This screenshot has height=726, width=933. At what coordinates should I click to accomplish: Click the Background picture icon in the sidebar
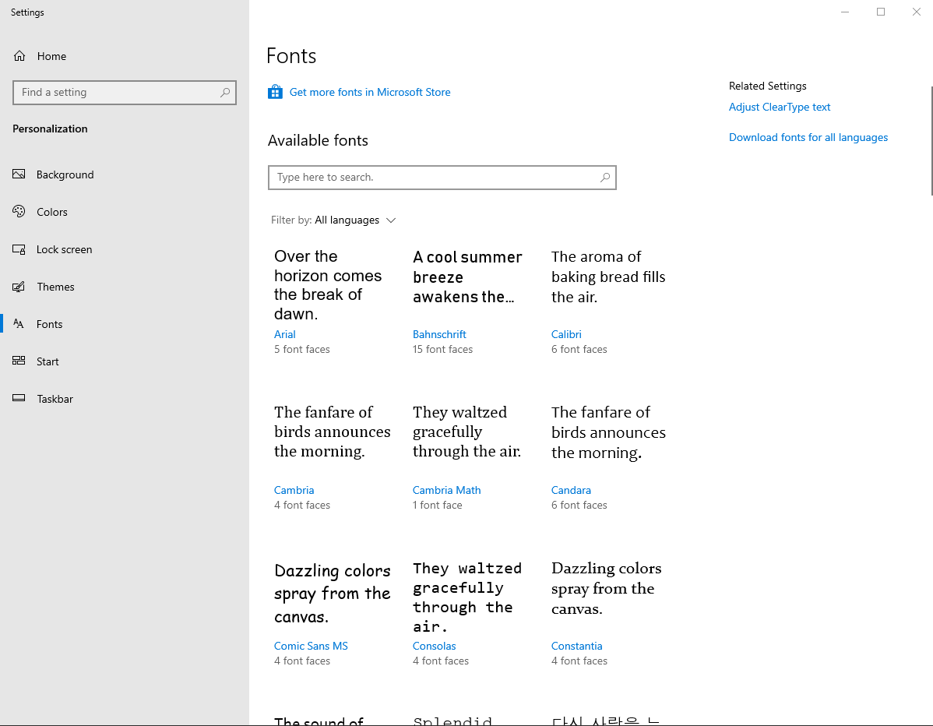click(19, 174)
